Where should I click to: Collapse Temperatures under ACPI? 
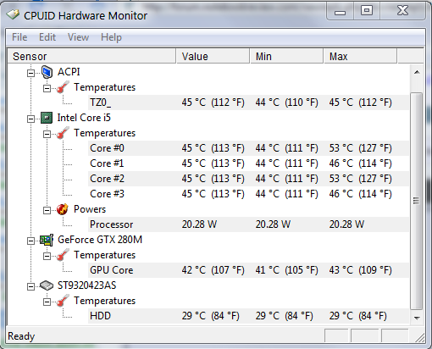[x=47, y=88]
